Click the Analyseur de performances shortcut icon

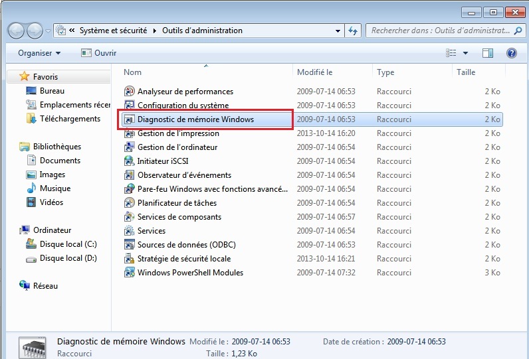coord(129,92)
